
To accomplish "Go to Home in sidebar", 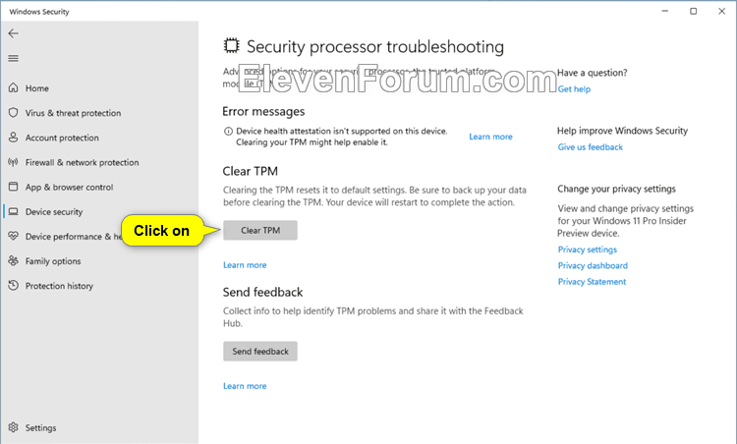I will tap(37, 88).
